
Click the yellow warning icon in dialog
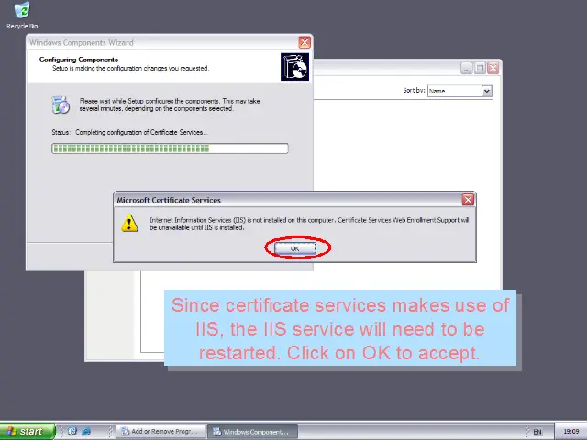(130, 224)
